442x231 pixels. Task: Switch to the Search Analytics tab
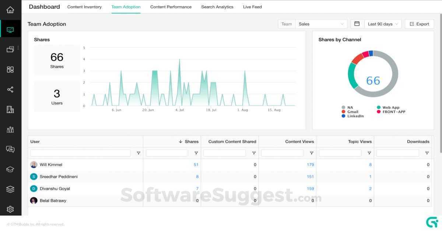tap(217, 7)
